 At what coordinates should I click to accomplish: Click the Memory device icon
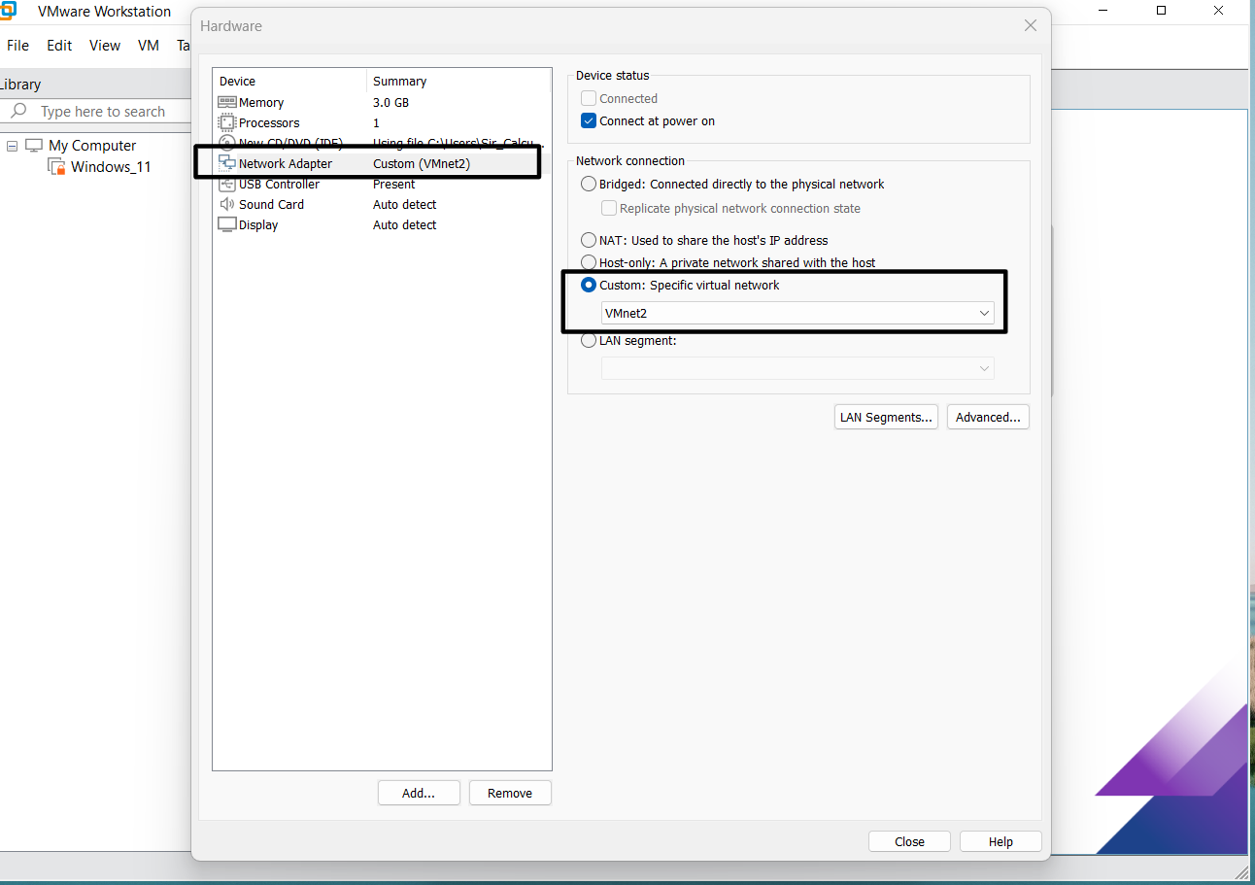(x=226, y=102)
